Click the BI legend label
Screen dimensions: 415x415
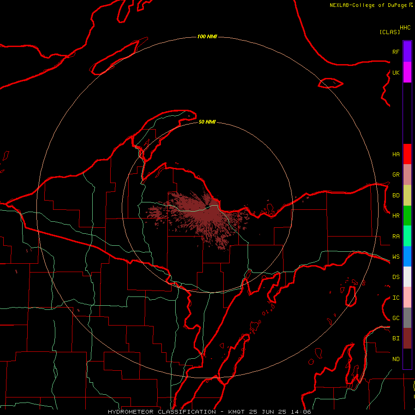point(396,338)
